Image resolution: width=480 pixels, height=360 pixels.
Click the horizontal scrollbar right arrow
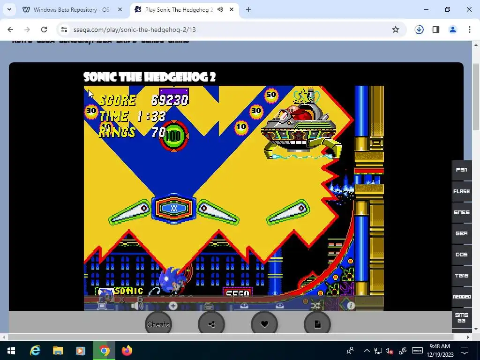coord(468,337)
